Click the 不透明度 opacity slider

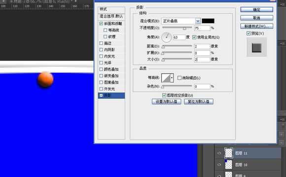[177, 28]
